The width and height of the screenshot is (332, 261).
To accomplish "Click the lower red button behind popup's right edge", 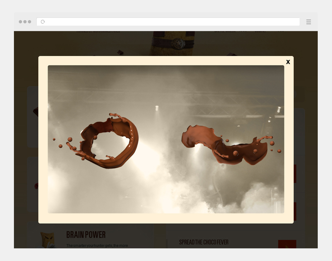I will [295, 211].
